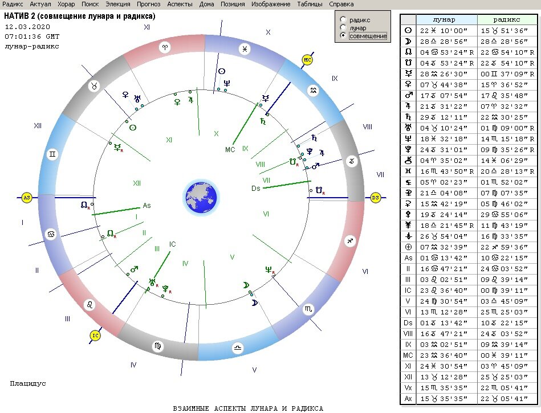The height and width of the screenshot is (413, 541).
Task: Click the Плацидус house system label
Action: click(28, 383)
